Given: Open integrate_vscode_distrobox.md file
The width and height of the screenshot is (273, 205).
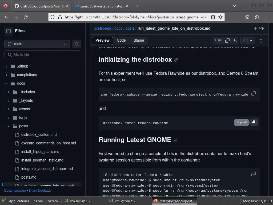Looking at the screenshot, I should click(47, 169).
